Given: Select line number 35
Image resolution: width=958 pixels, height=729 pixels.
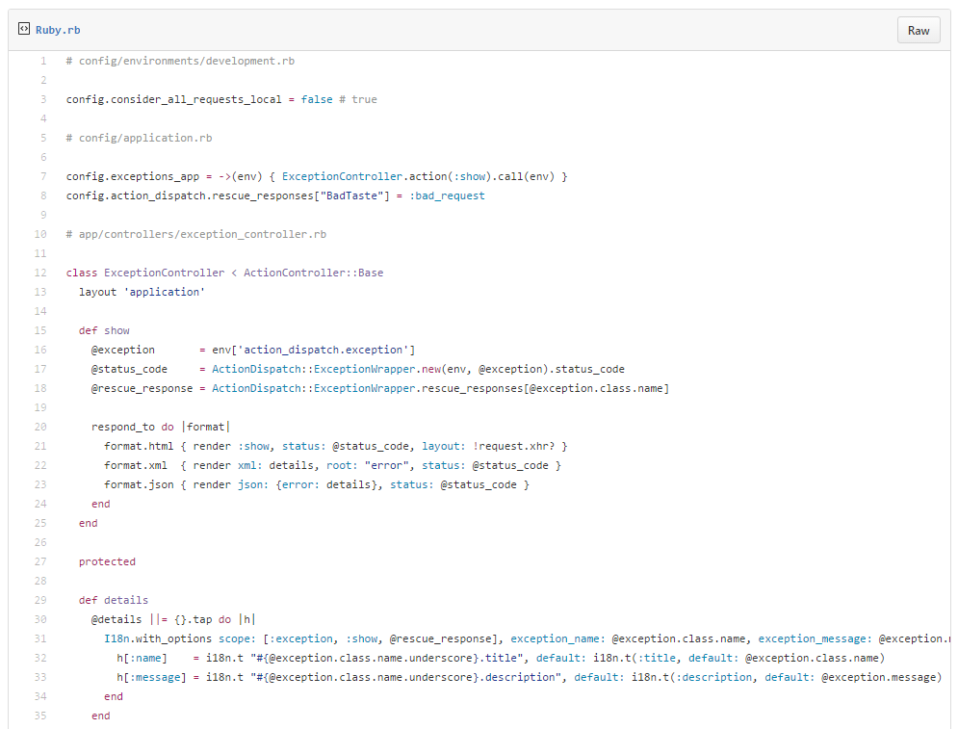Looking at the screenshot, I should (x=40, y=716).
